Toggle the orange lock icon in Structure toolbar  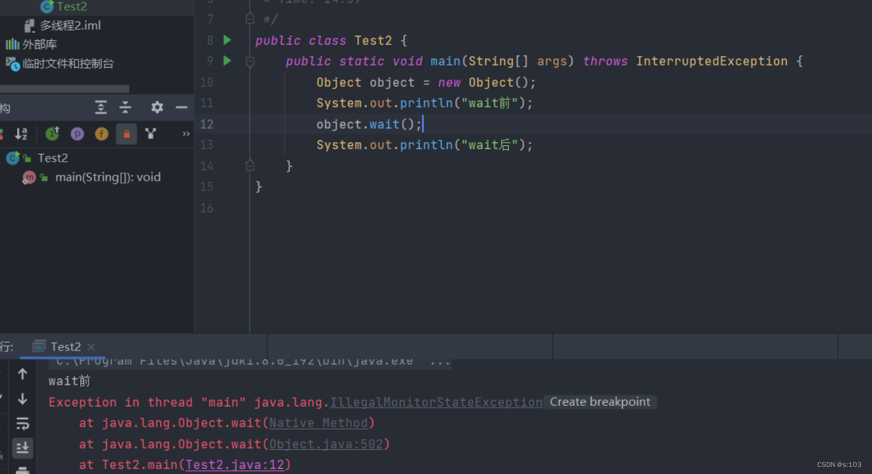tap(126, 134)
